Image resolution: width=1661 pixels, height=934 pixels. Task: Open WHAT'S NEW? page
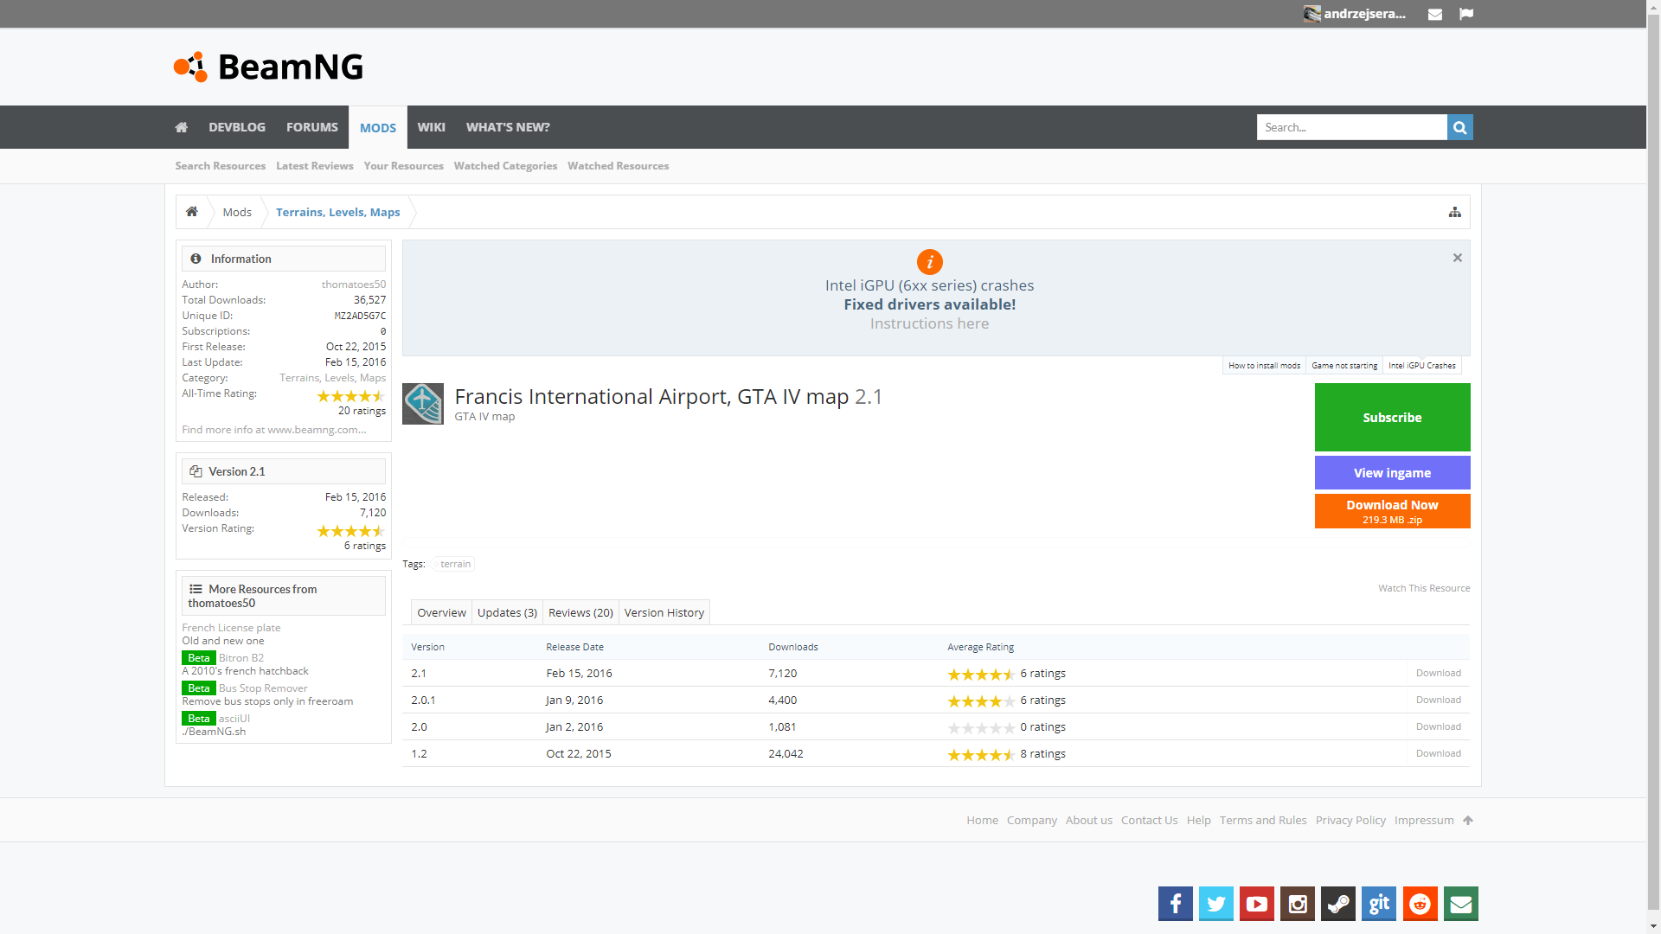coord(508,127)
